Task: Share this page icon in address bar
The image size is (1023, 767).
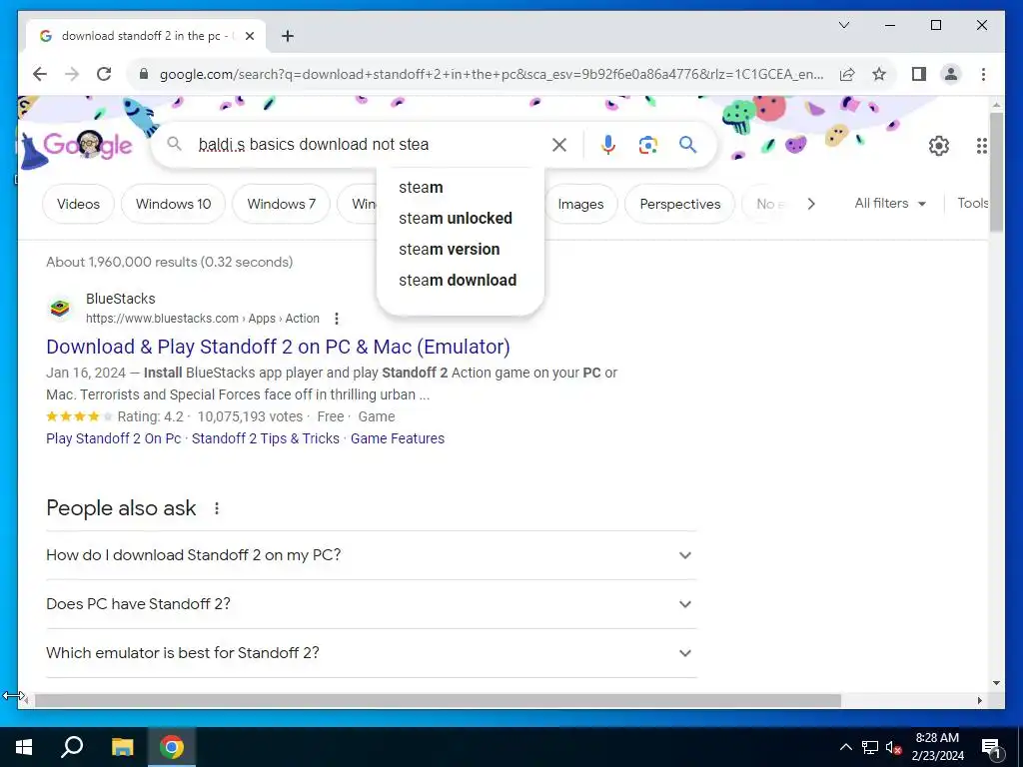Action: [x=847, y=74]
